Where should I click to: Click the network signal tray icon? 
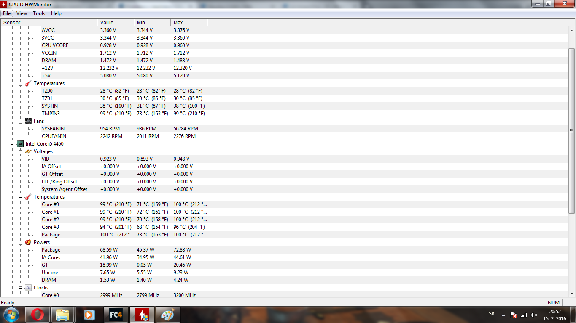coord(524,315)
